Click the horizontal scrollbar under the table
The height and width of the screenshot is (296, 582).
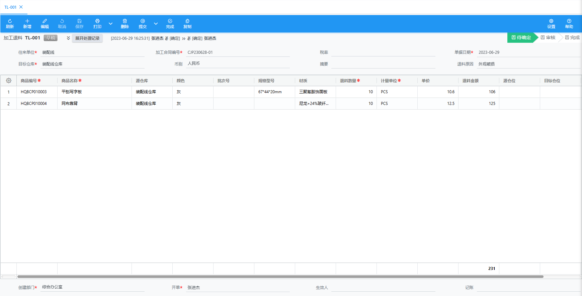[x=280, y=277]
